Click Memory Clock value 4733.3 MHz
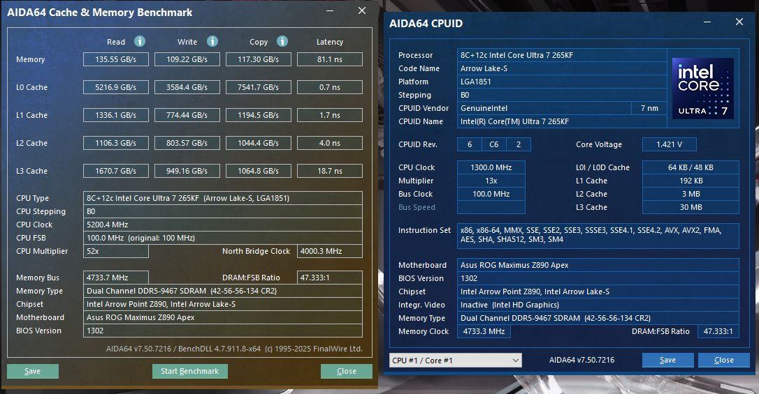The image size is (759, 394). pos(484,331)
